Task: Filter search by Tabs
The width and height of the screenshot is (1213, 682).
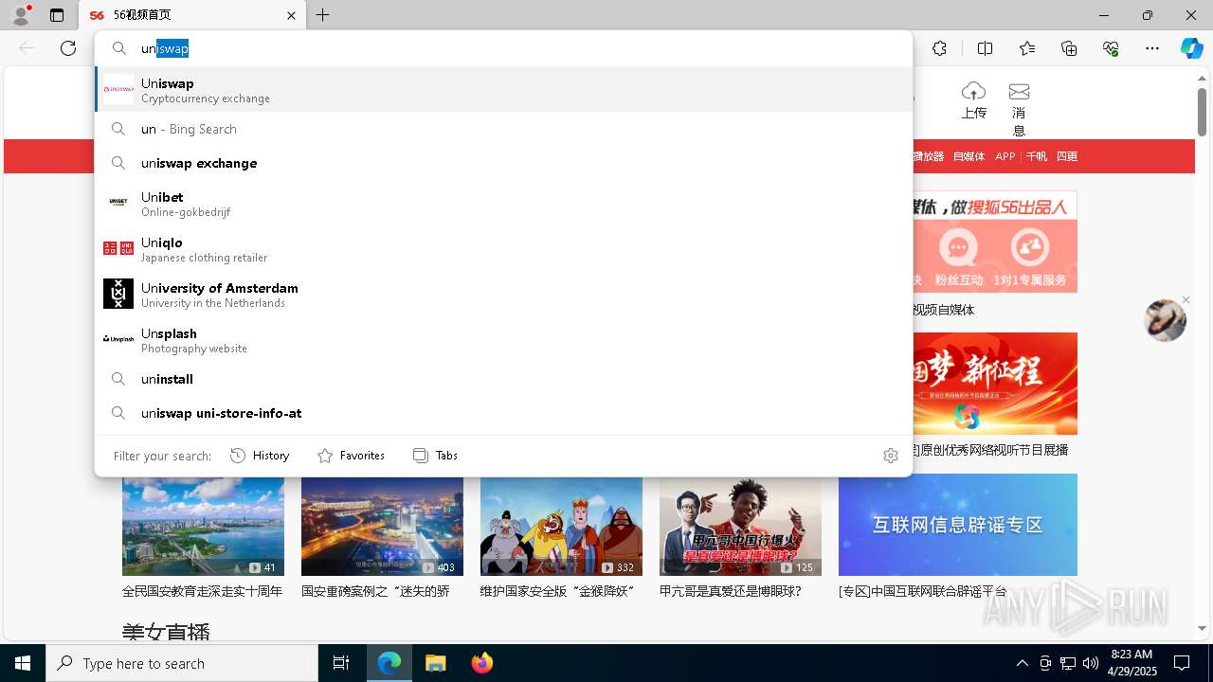Action: pos(435,456)
